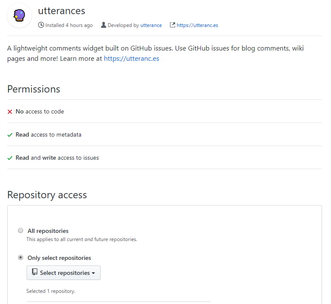Click the Selected 1 repository text
Image resolution: width=331 pixels, height=304 pixels.
[x=51, y=291]
